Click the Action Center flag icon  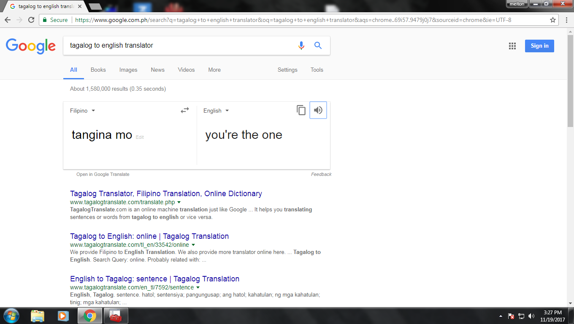pos(511,316)
